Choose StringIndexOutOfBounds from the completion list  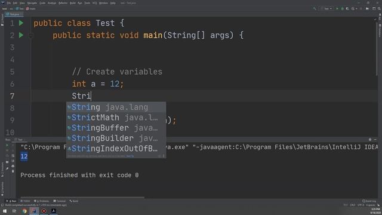pos(116,148)
